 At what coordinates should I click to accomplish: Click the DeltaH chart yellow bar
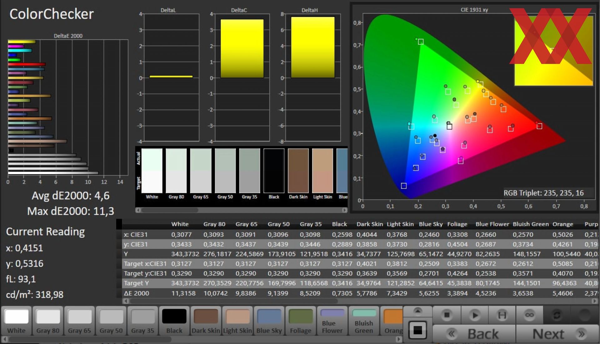click(x=312, y=47)
